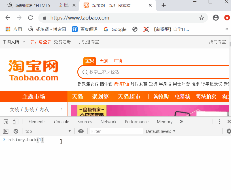Select the 宝贝 search tab
The width and height of the screenshot is (231, 190).
(x=90, y=61)
